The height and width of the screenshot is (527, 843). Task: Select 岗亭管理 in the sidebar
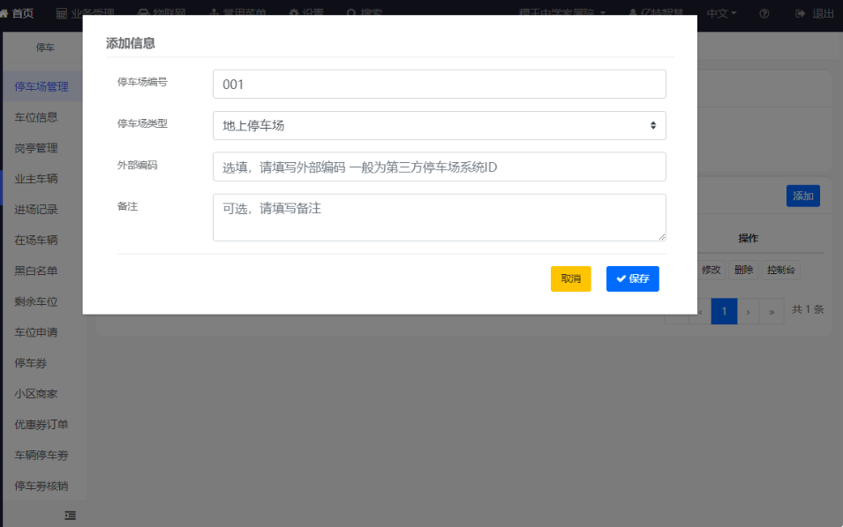pyautogui.click(x=36, y=148)
